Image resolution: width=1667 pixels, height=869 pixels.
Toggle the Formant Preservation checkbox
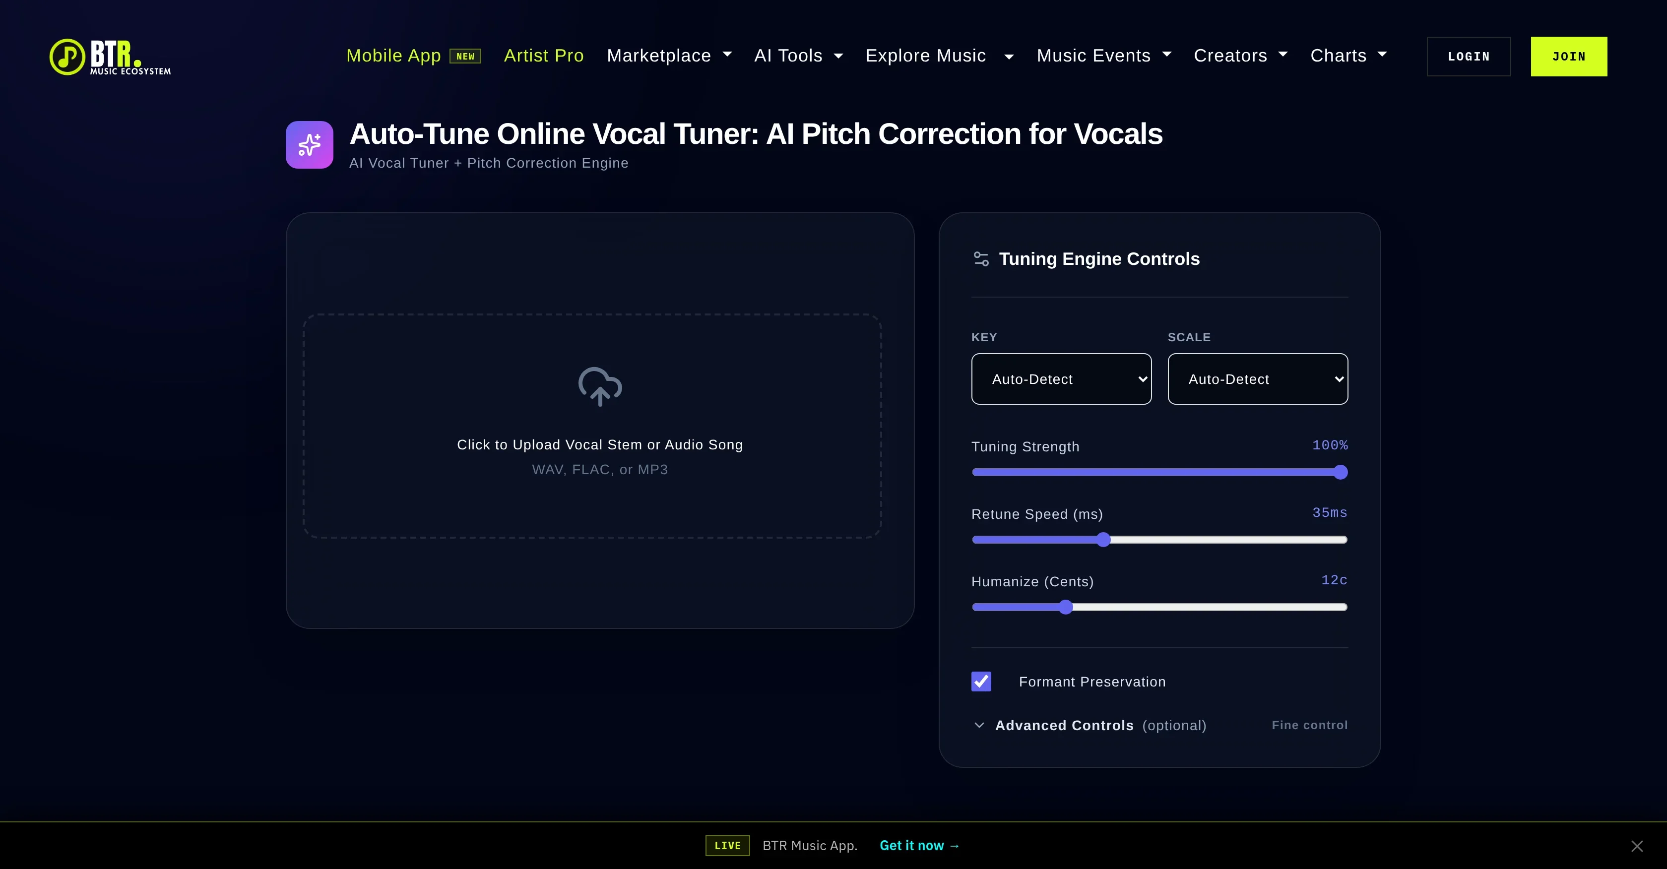coord(981,682)
